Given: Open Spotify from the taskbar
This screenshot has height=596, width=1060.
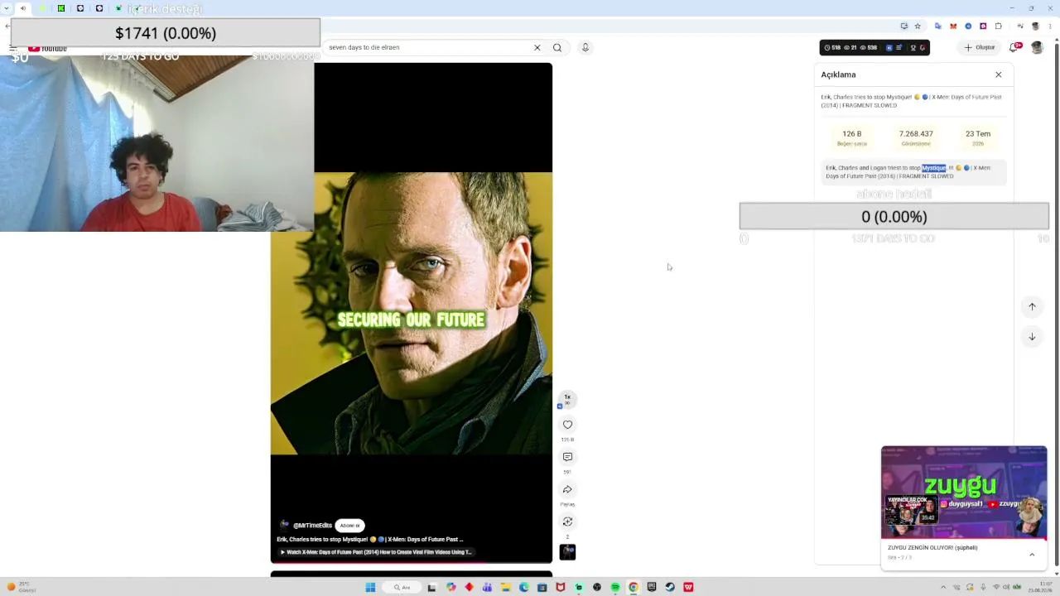Looking at the screenshot, I should (x=615, y=587).
